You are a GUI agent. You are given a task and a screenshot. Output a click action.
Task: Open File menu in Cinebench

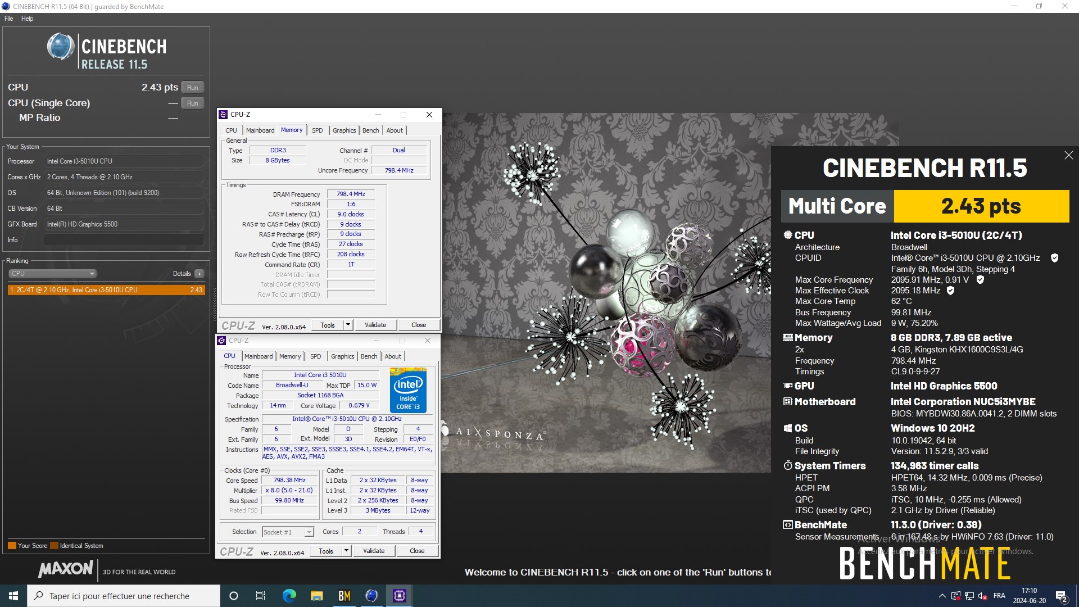[x=9, y=19]
